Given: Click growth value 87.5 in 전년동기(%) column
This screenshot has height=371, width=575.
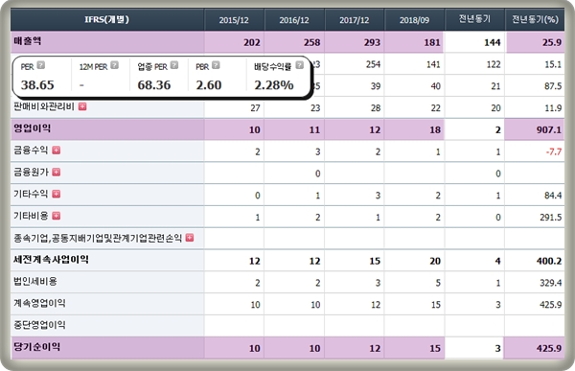Looking at the screenshot, I should 553,86.
